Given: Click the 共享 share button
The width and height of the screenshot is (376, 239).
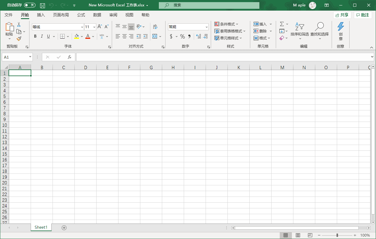Looking at the screenshot, I should click(342, 15).
